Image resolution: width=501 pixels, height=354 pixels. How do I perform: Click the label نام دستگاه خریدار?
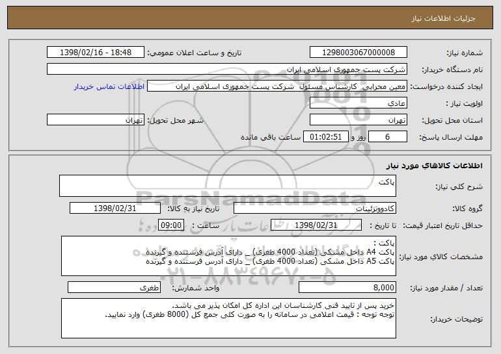[x=452, y=70]
